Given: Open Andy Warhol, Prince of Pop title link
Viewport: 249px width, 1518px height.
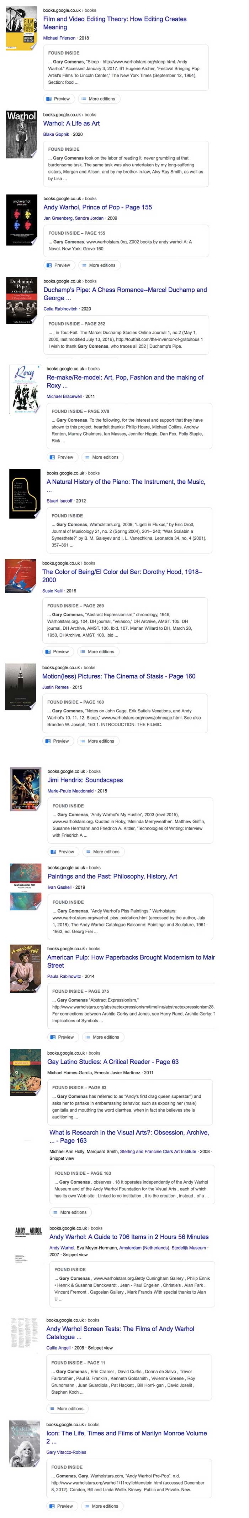Looking at the screenshot, I should (x=97, y=207).
